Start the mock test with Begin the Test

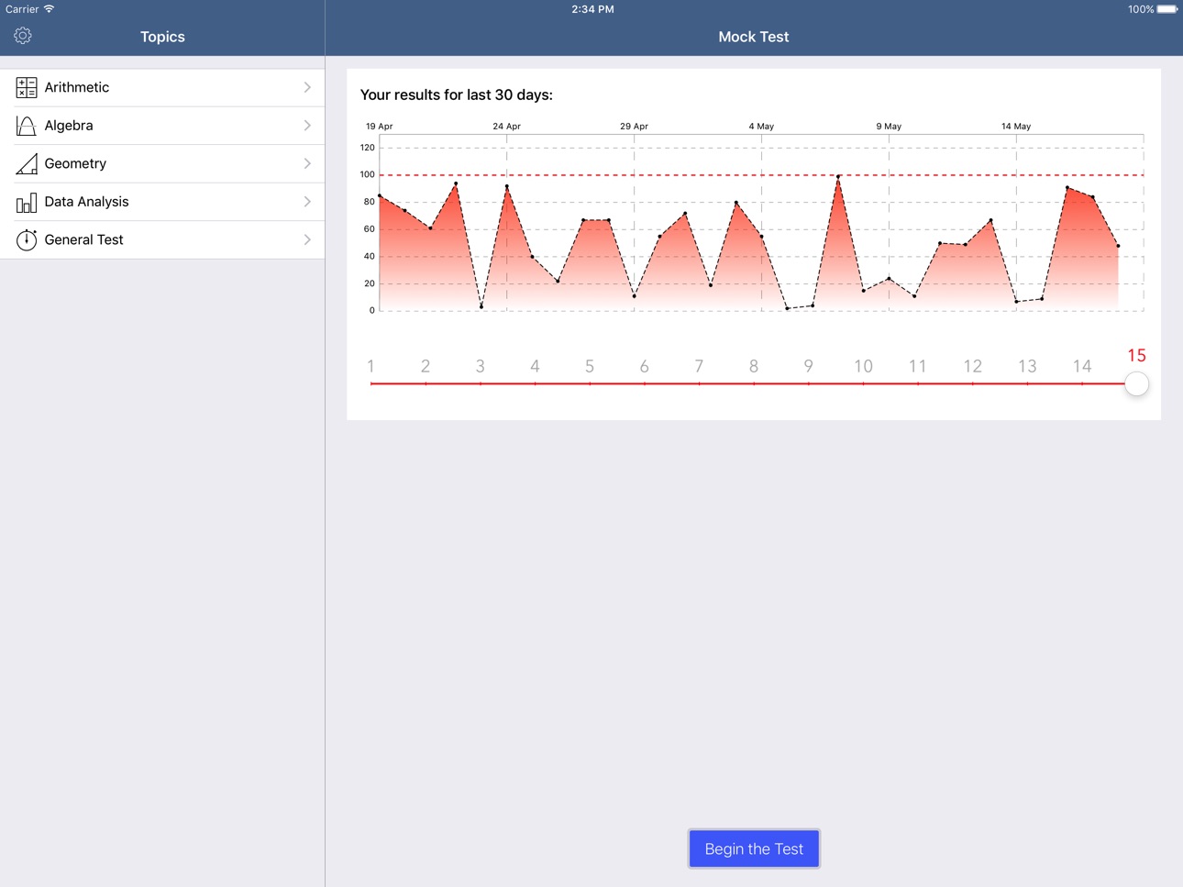point(754,848)
